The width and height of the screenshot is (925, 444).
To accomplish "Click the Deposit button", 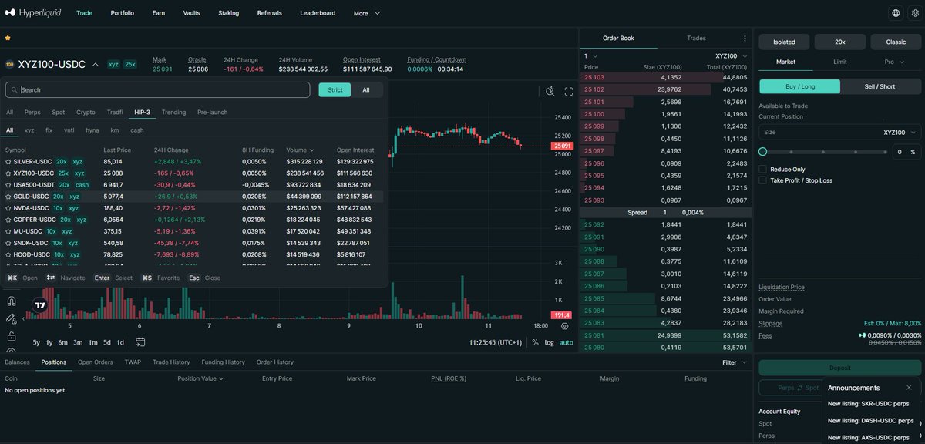I will [x=839, y=368].
